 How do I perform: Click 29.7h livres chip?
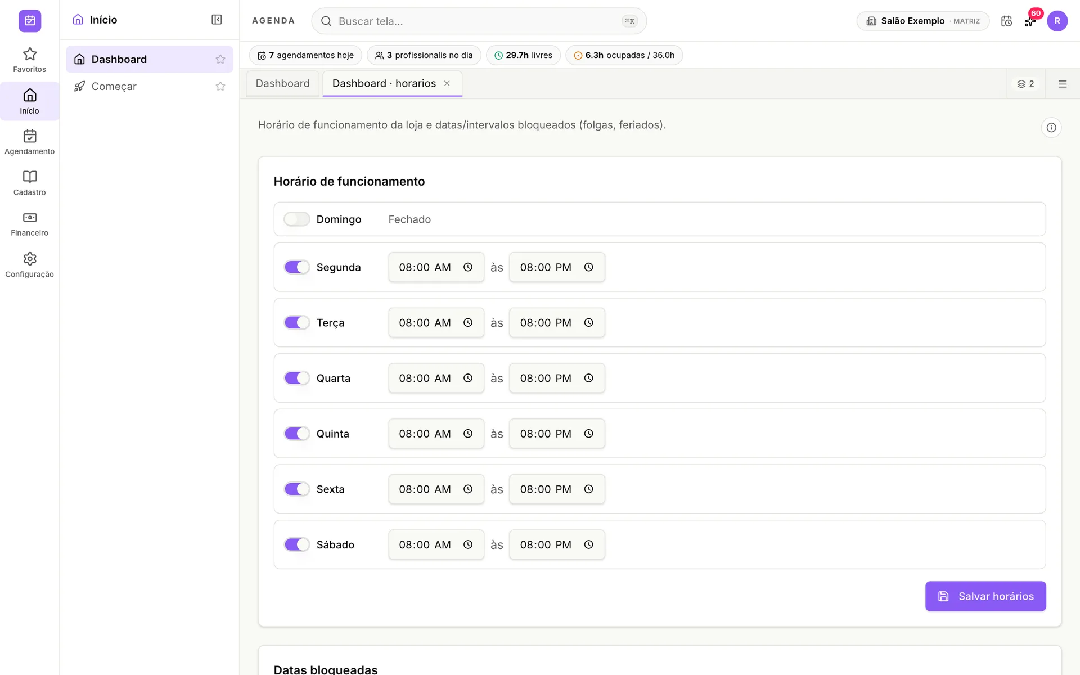click(523, 55)
